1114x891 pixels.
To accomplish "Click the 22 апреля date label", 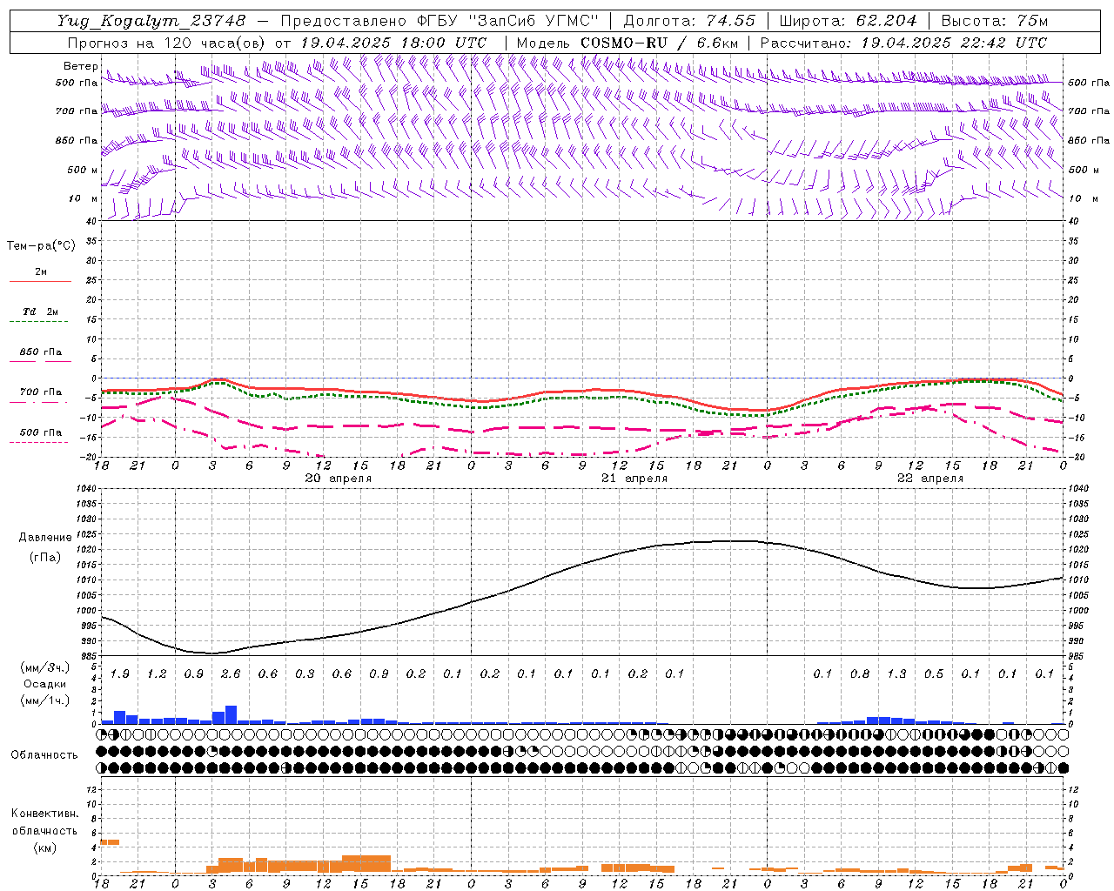I will (930, 479).
